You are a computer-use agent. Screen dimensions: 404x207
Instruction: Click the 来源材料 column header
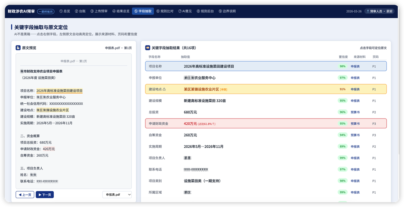(x=360, y=57)
